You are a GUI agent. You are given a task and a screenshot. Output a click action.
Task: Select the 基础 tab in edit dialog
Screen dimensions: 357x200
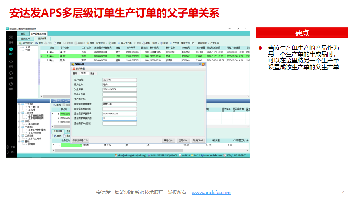(75, 73)
